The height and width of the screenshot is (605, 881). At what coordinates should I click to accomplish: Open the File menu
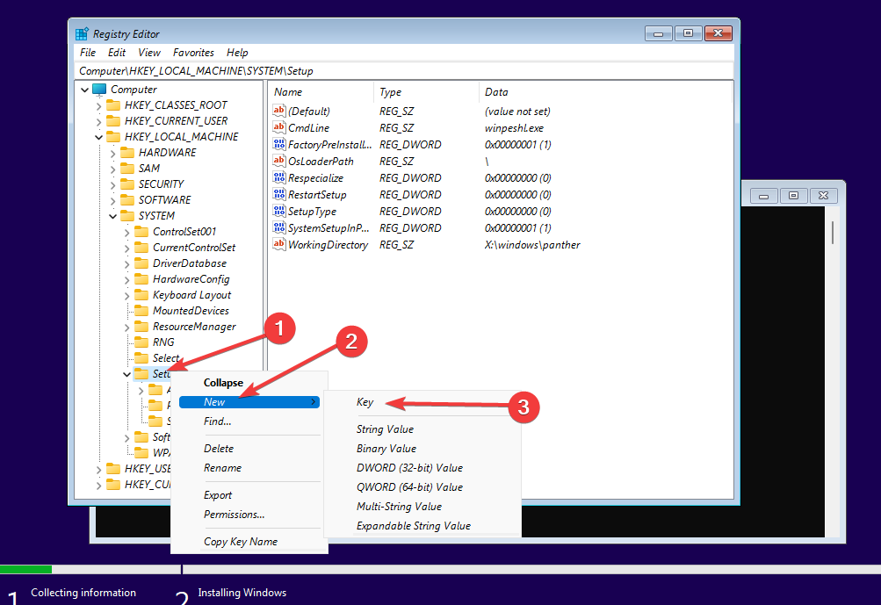[x=88, y=52]
